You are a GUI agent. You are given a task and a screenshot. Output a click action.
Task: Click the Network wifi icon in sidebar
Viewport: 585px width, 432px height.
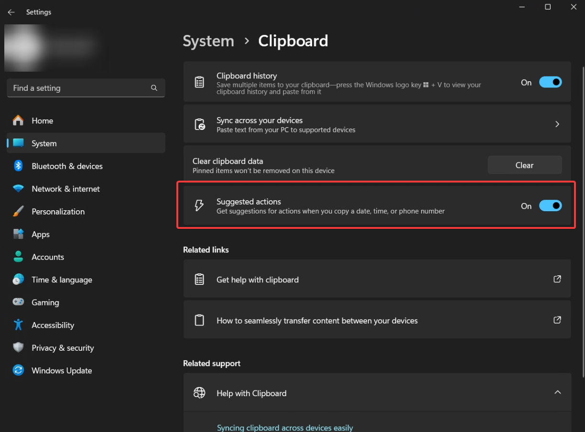tap(18, 189)
